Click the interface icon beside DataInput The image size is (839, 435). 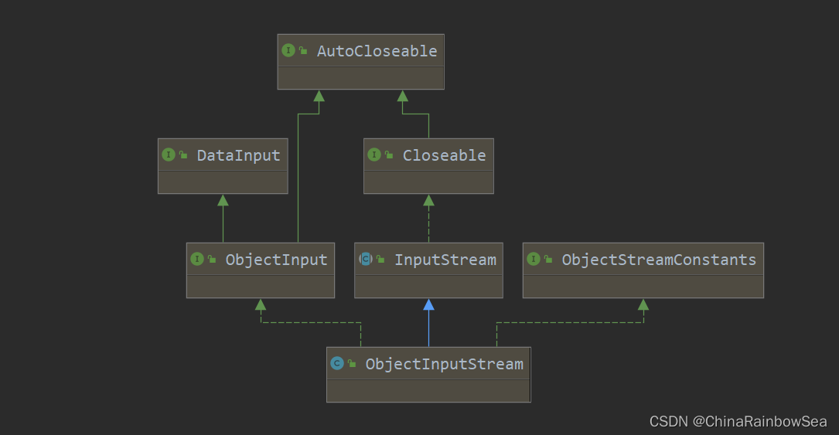169,155
